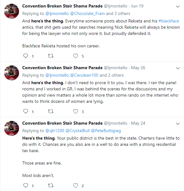Retweet the May 24 charter schools tweet

(51, 185)
